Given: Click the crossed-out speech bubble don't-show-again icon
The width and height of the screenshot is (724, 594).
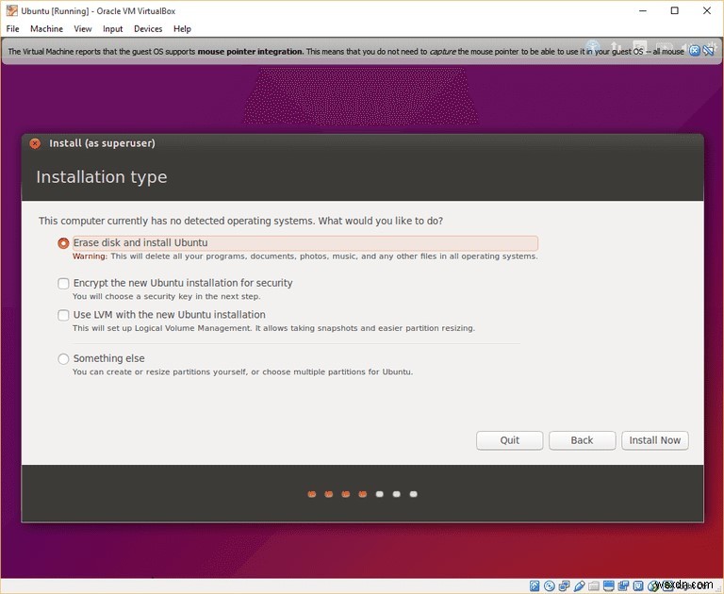Looking at the screenshot, I should [708, 51].
